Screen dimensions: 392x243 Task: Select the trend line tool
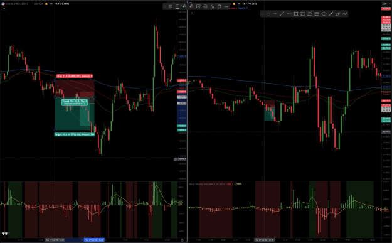[x=282, y=14]
